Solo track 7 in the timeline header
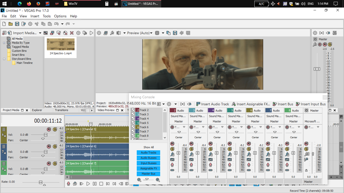Screen dimensions: 344x193 tap(55, 147)
